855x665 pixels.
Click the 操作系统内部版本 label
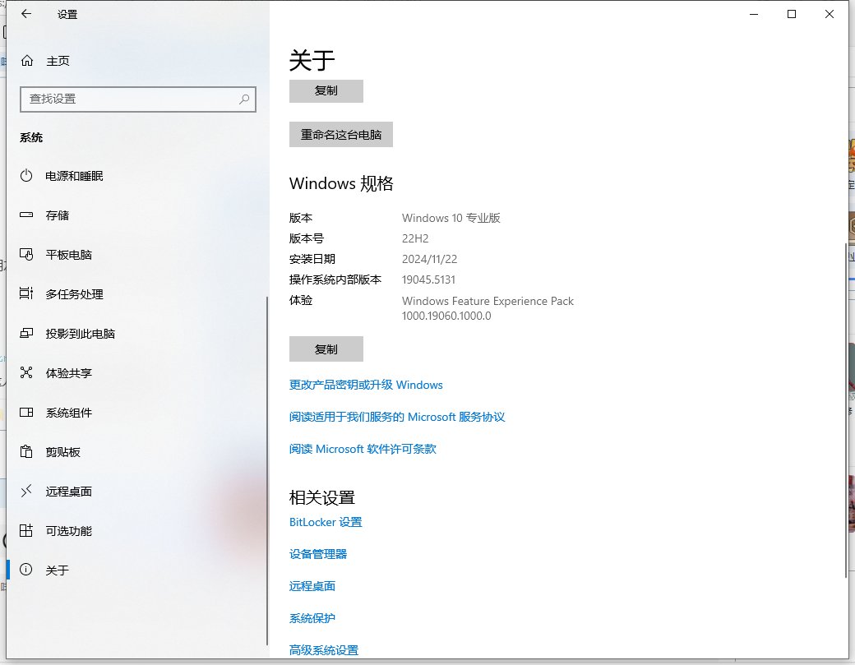335,279
